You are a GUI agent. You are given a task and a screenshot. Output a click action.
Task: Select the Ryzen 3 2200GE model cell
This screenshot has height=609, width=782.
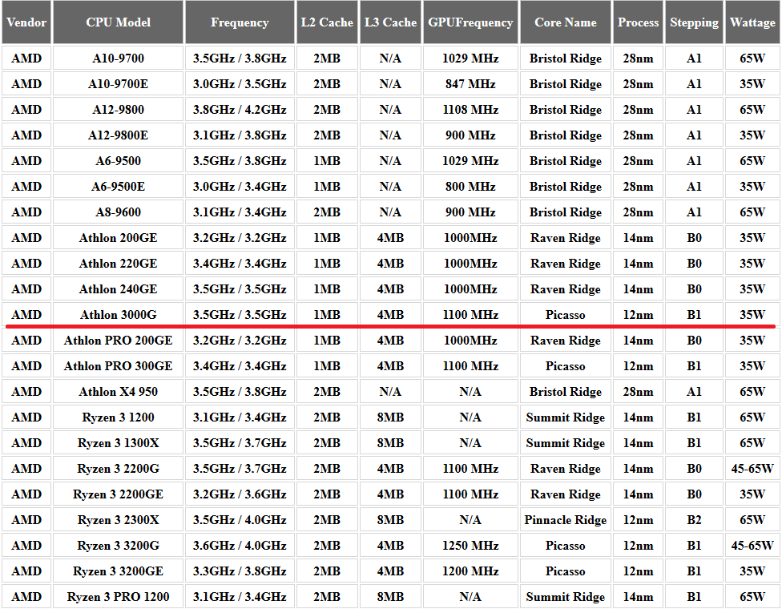click(119, 494)
